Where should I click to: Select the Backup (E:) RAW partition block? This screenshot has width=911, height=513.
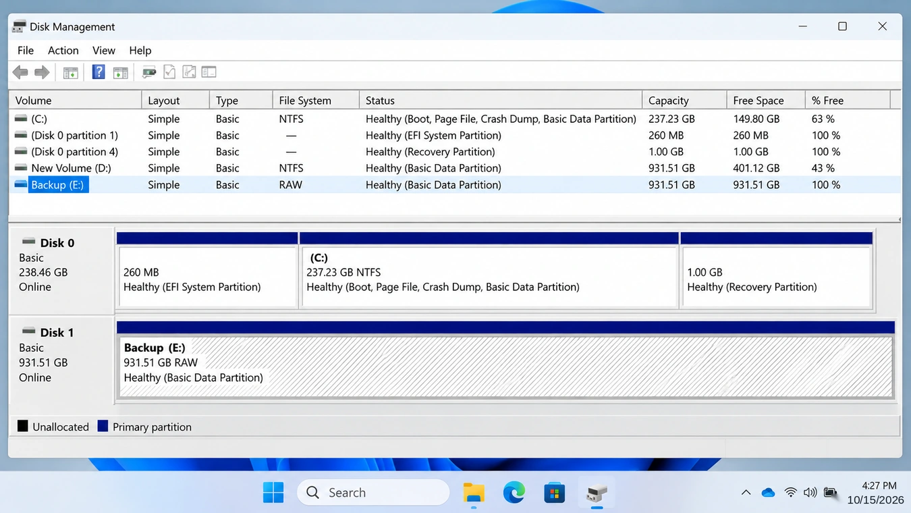tap(505, 360)
